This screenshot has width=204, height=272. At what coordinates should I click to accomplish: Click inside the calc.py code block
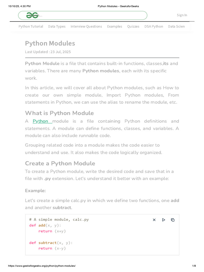(106, 236)
